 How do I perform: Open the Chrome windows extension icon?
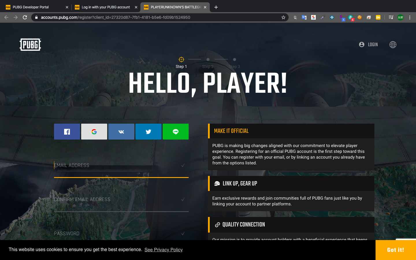pyautogui.click(x=369, y=17)
